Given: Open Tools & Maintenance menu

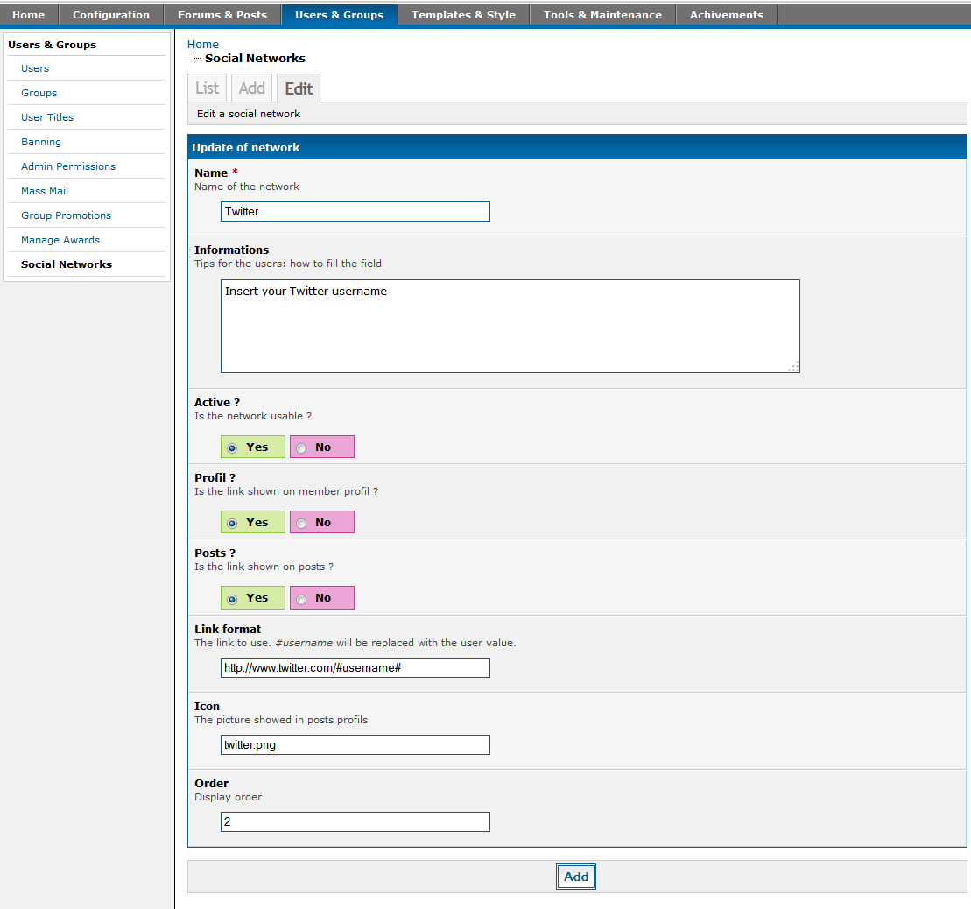Looking at the screenshot, I should coord(602,15).
